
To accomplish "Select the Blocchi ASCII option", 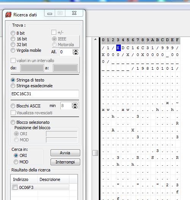I will tap(13, 106).
